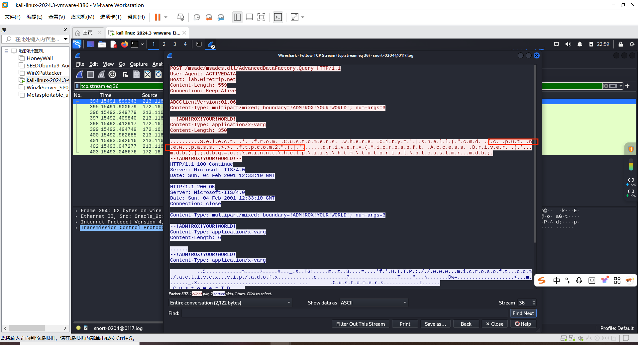The width and height of the screenshot is (638, 345).
Task: Open the Wireshark File menu
Action: 80,64
